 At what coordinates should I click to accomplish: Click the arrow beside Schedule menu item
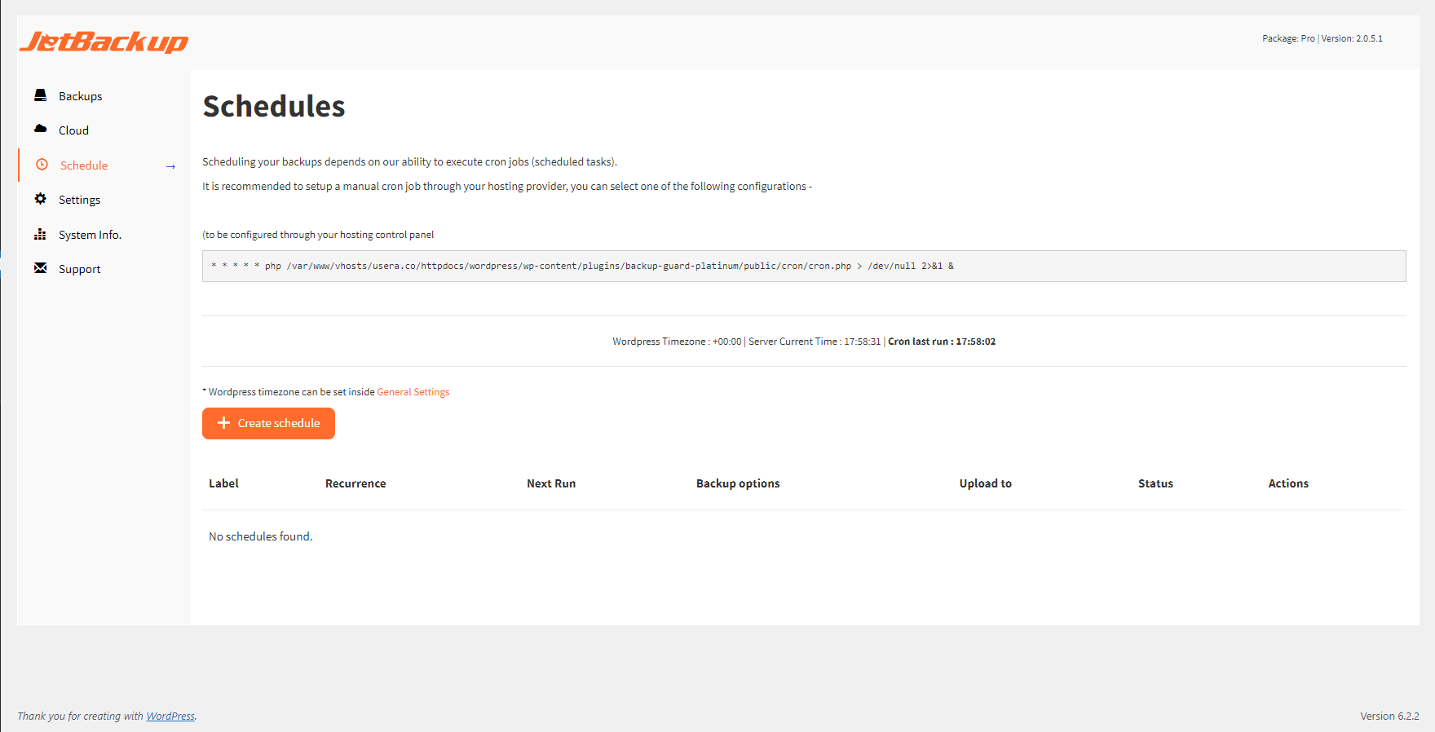[170, 166]
